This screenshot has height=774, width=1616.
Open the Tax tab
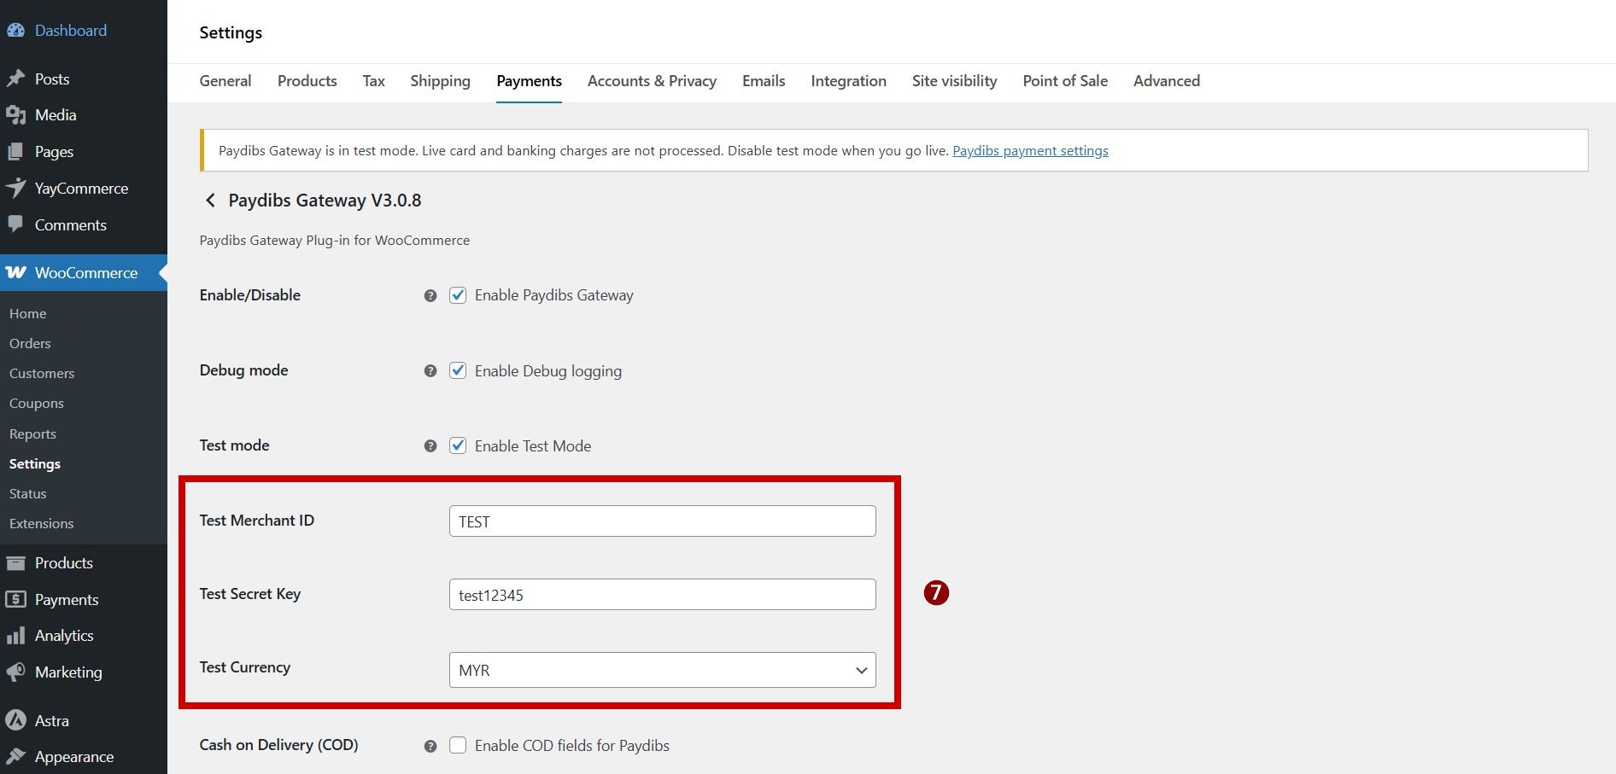click(x=373, y=81)
